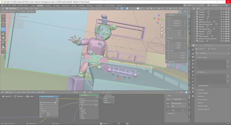This screenshot has width=231, height=125.
Task: Toggle selectability of wdg_dial arrow icon
Action: click(221, 27)
